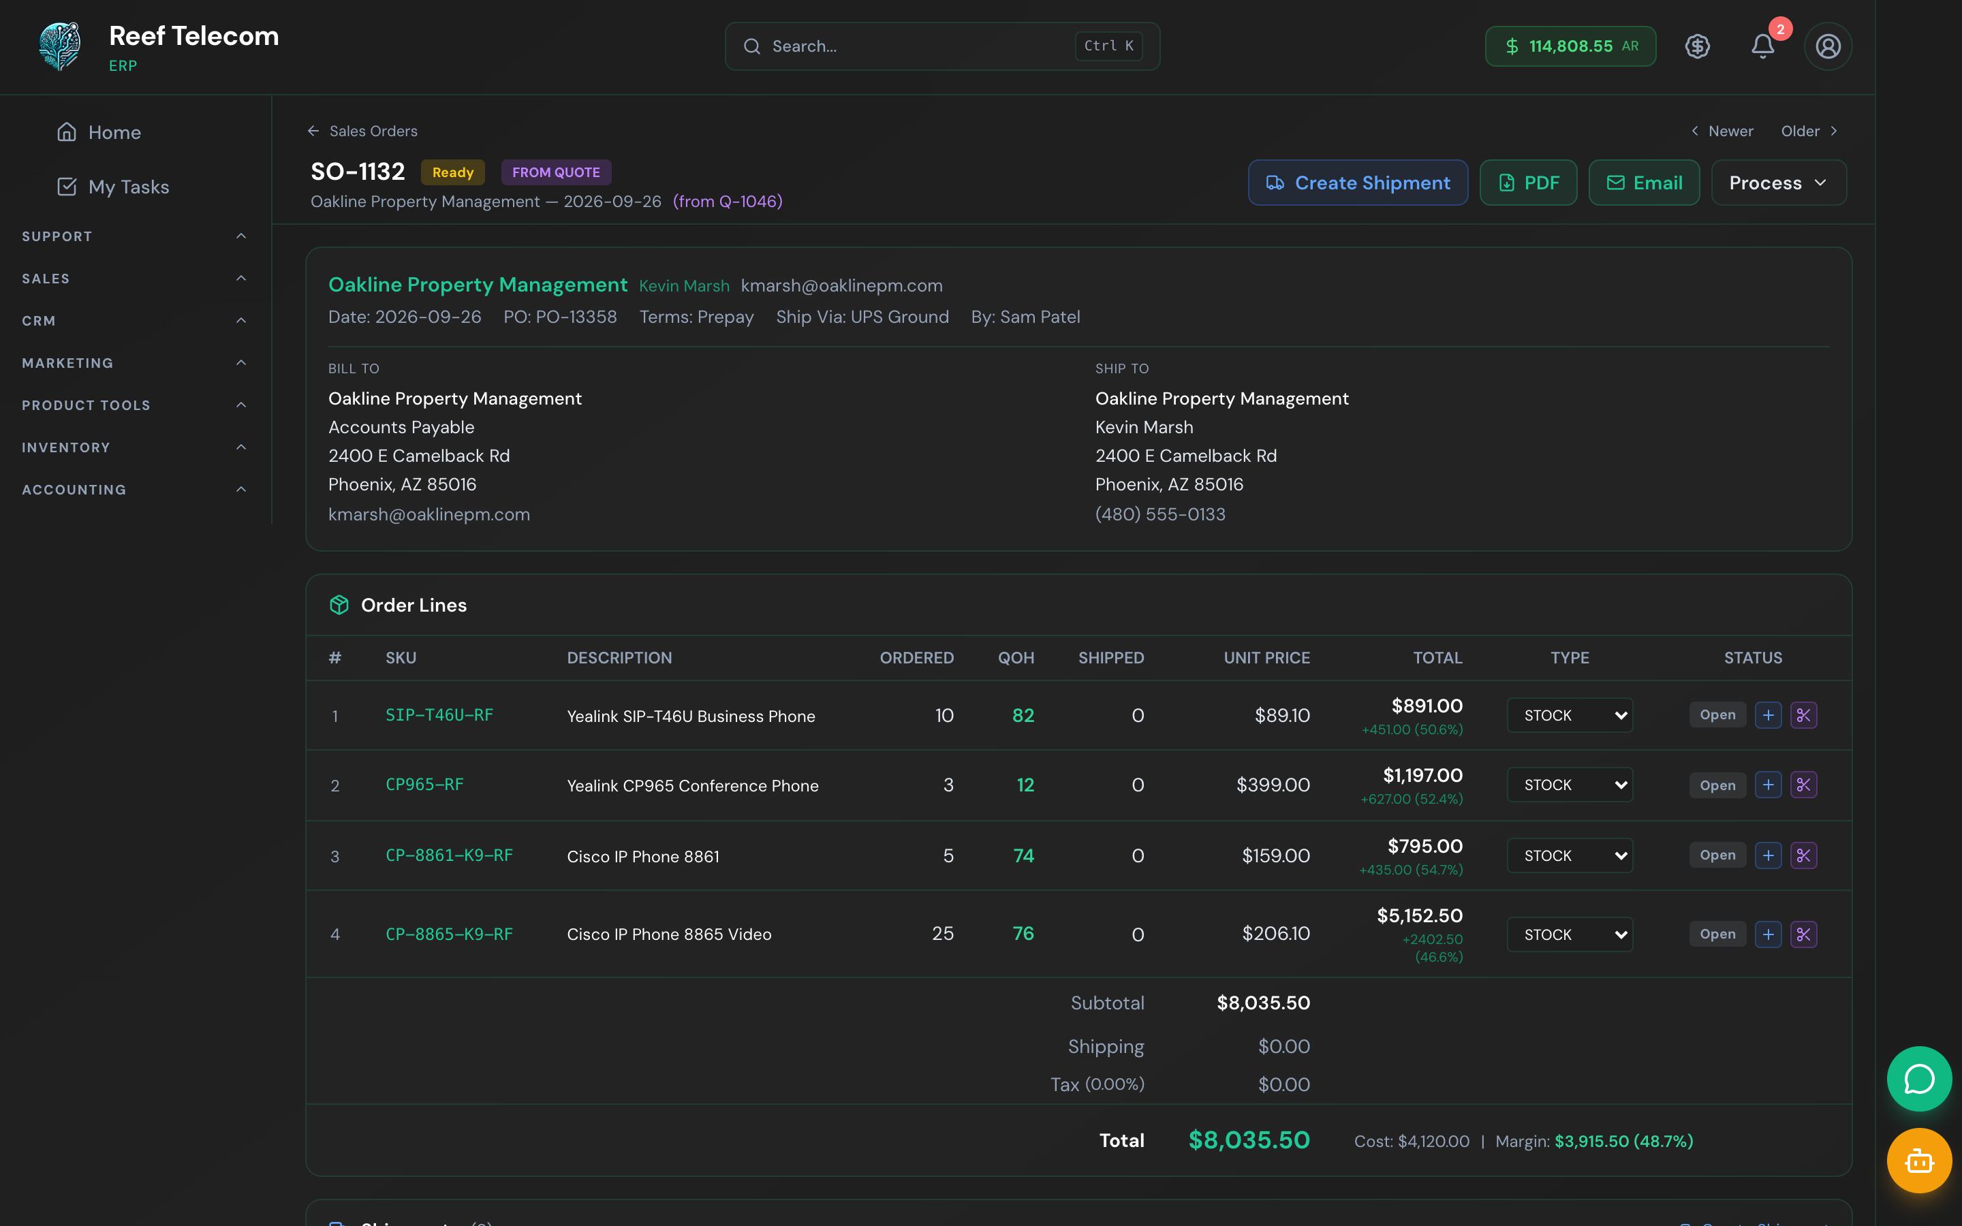Click the 114,808.55 AR balance badge
Screen dimensions: 1962x1226
(x=1570, y=46)
